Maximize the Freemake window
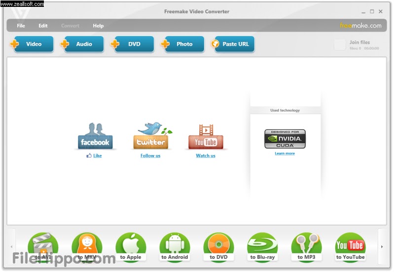This screenshot has width=396, height=273. point(372,11)
